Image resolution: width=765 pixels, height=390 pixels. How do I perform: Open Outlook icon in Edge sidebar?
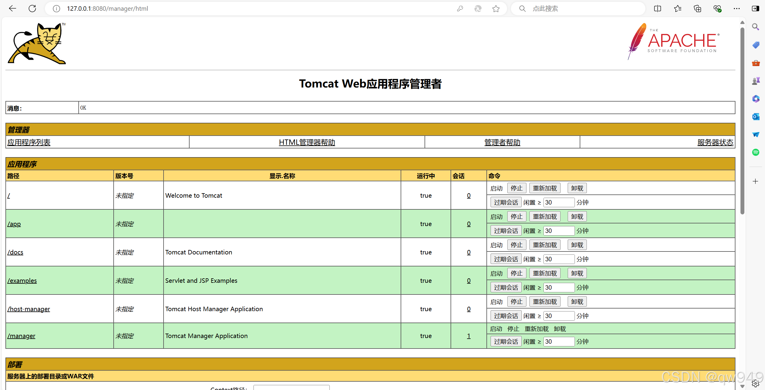(756, 117)
